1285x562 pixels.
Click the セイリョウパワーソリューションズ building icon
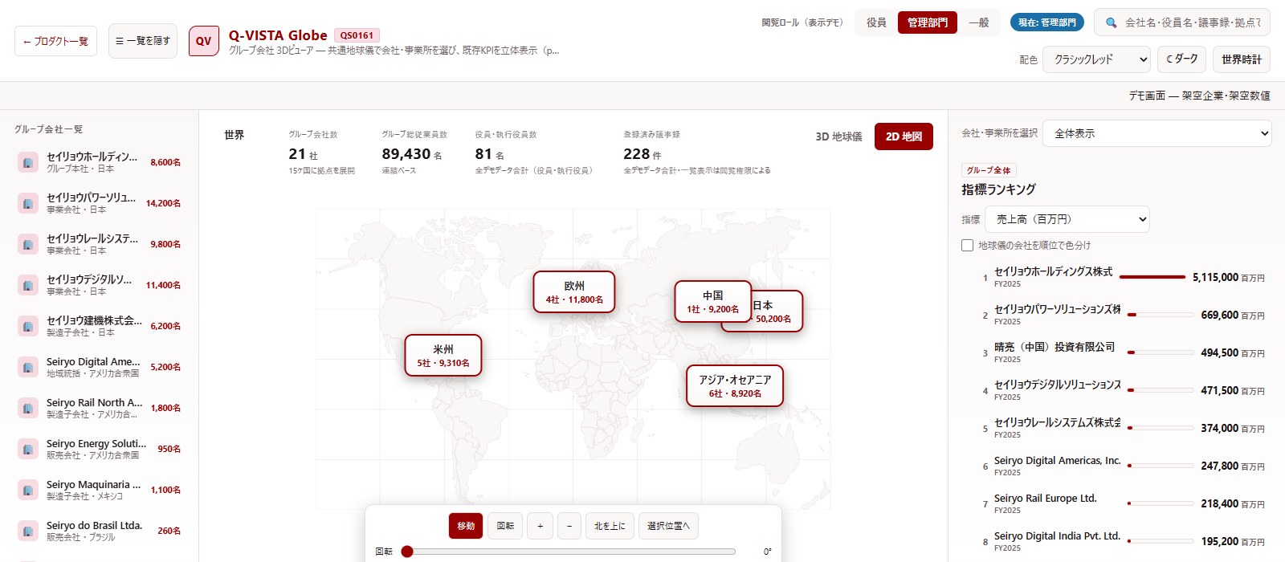(x=28, y=203)
